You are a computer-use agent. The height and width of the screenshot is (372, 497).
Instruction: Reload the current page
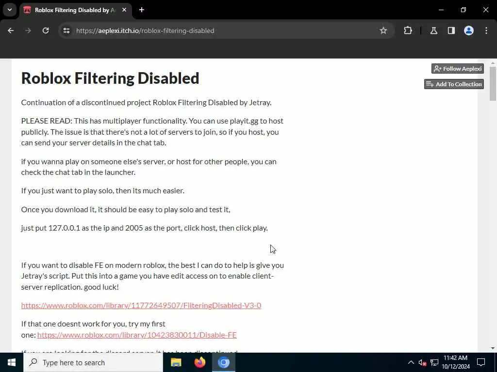pos(46,31)
